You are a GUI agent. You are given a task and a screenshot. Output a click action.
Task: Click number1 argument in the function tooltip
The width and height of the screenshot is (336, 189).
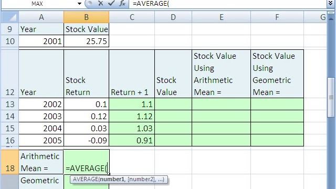coord(112,180)
